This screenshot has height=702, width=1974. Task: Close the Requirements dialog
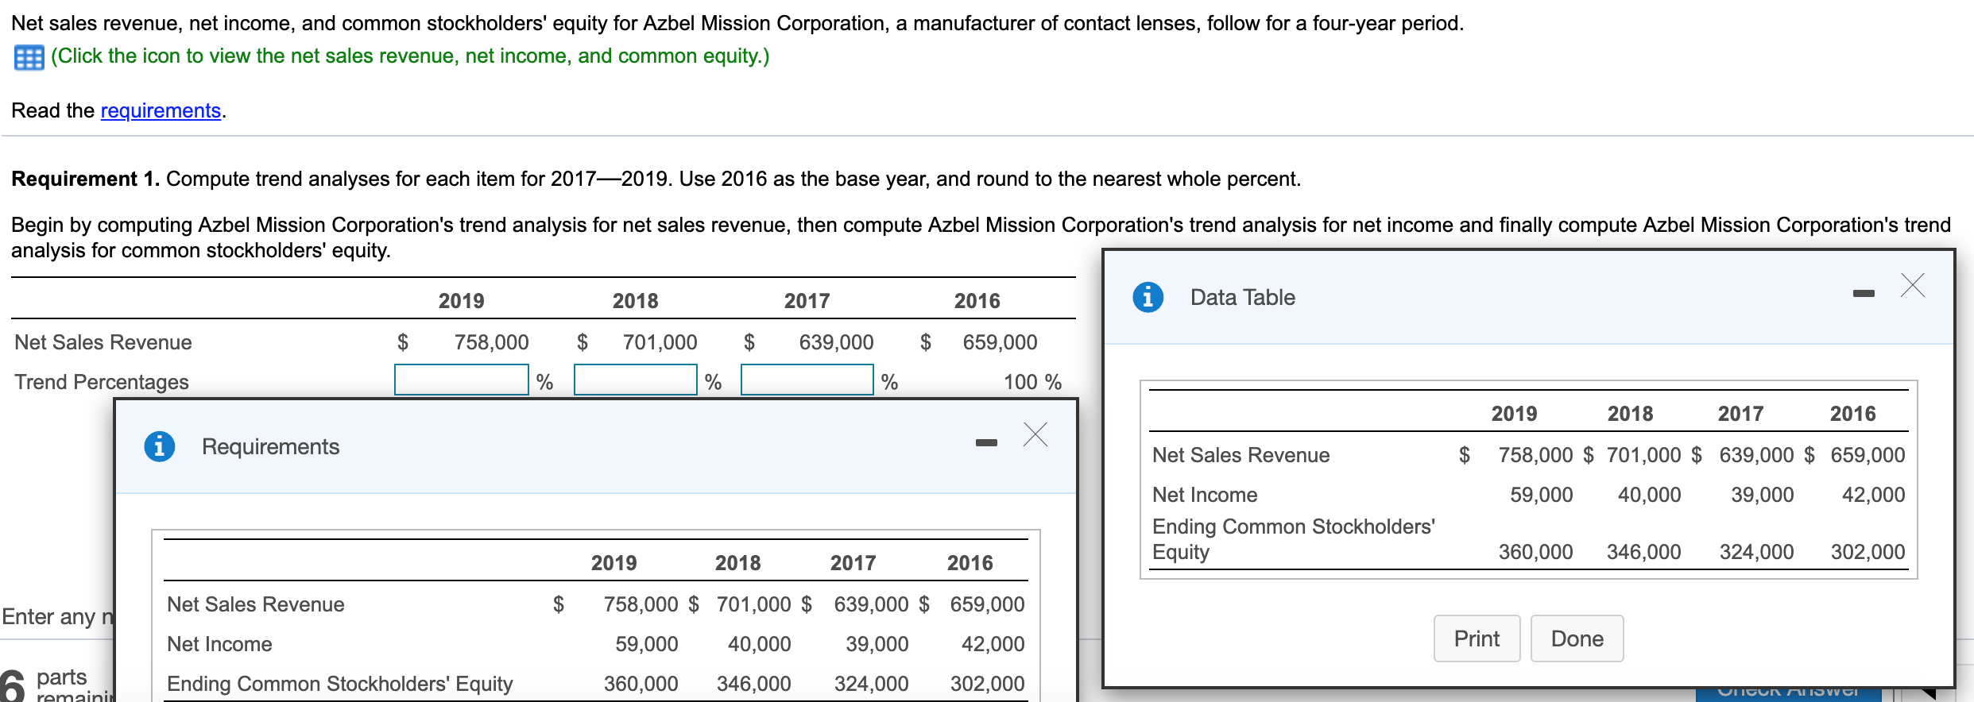coord(1035,434)
